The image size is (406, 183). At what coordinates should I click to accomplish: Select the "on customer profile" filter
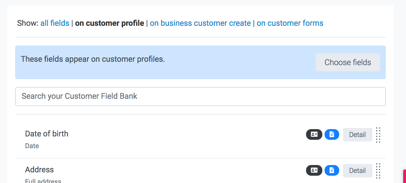[110, 23]
